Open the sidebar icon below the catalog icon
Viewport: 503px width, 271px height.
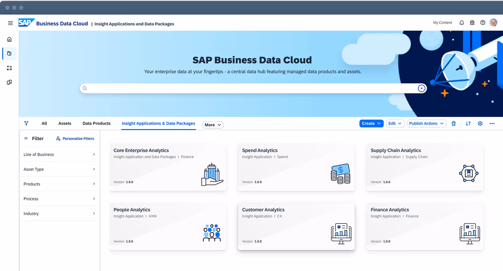pos(10,68)
